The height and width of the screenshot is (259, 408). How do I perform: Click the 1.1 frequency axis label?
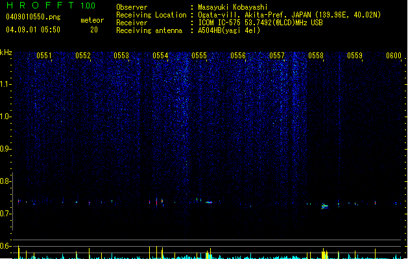pyautogui.click(x=5, y=84)
